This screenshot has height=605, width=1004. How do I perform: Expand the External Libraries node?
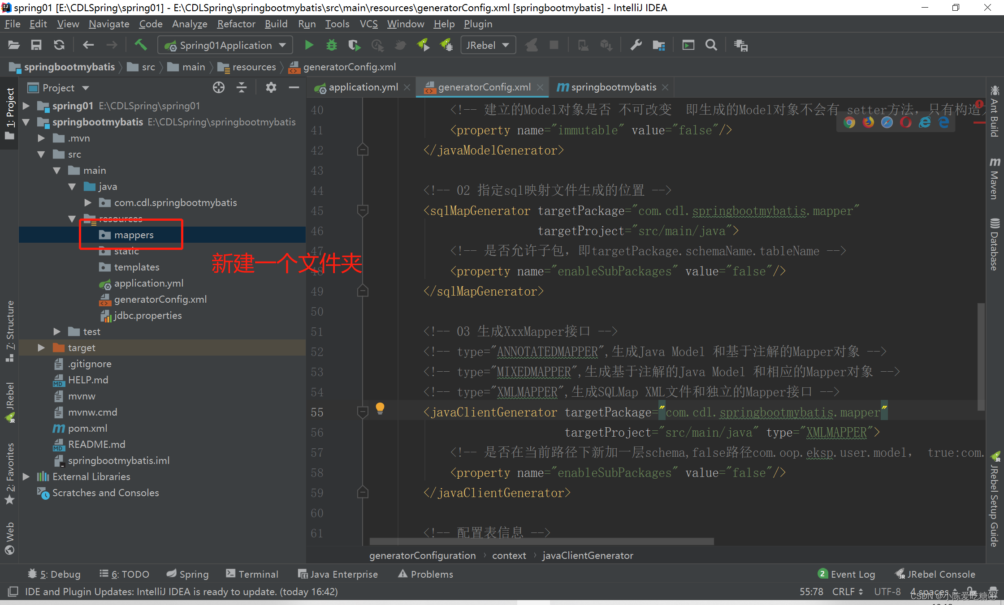(x=26, y=476)
